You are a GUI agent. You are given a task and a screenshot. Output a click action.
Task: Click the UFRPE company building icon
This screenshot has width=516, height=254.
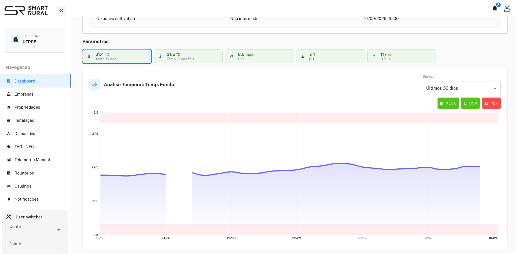[x=16, y=39]
